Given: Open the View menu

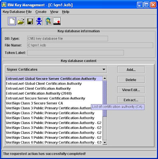Looking at the screenshot, I should pos(54,12).
